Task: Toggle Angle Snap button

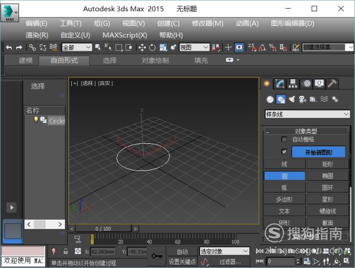Action: (262, 47)
